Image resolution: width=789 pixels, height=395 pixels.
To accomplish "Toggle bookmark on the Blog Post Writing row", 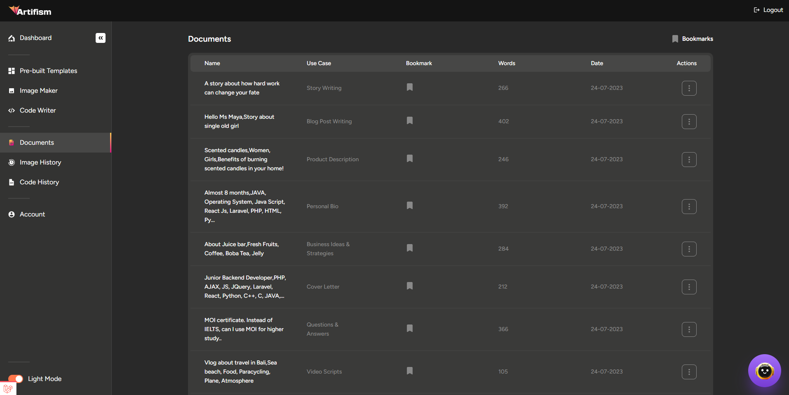I will tap(410, 121).
